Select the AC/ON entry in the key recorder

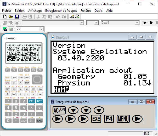pos(59,110)
